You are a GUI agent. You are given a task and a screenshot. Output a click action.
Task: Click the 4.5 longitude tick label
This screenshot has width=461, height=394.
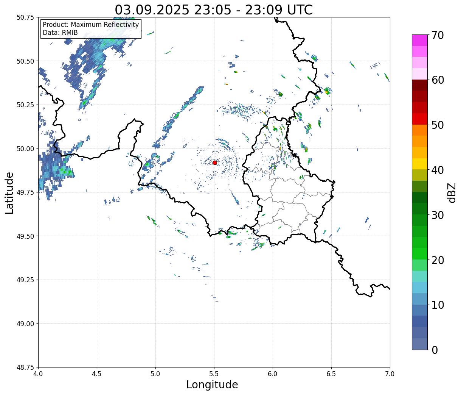(x=97, y=374)
